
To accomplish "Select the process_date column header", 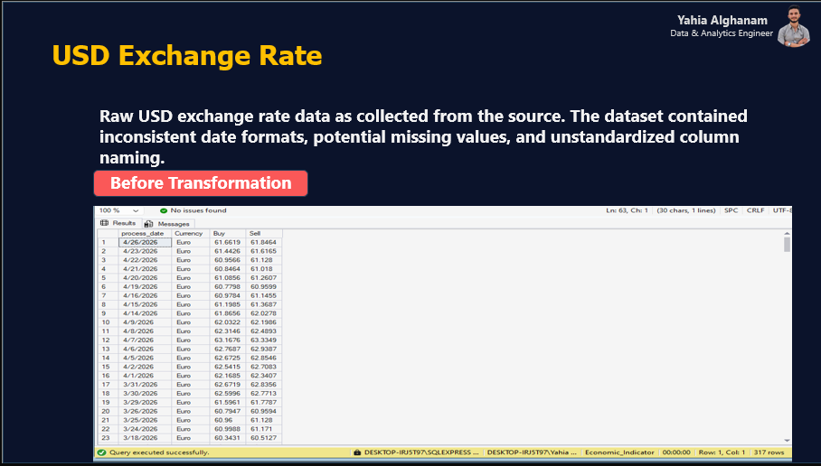I will [143, 233].
